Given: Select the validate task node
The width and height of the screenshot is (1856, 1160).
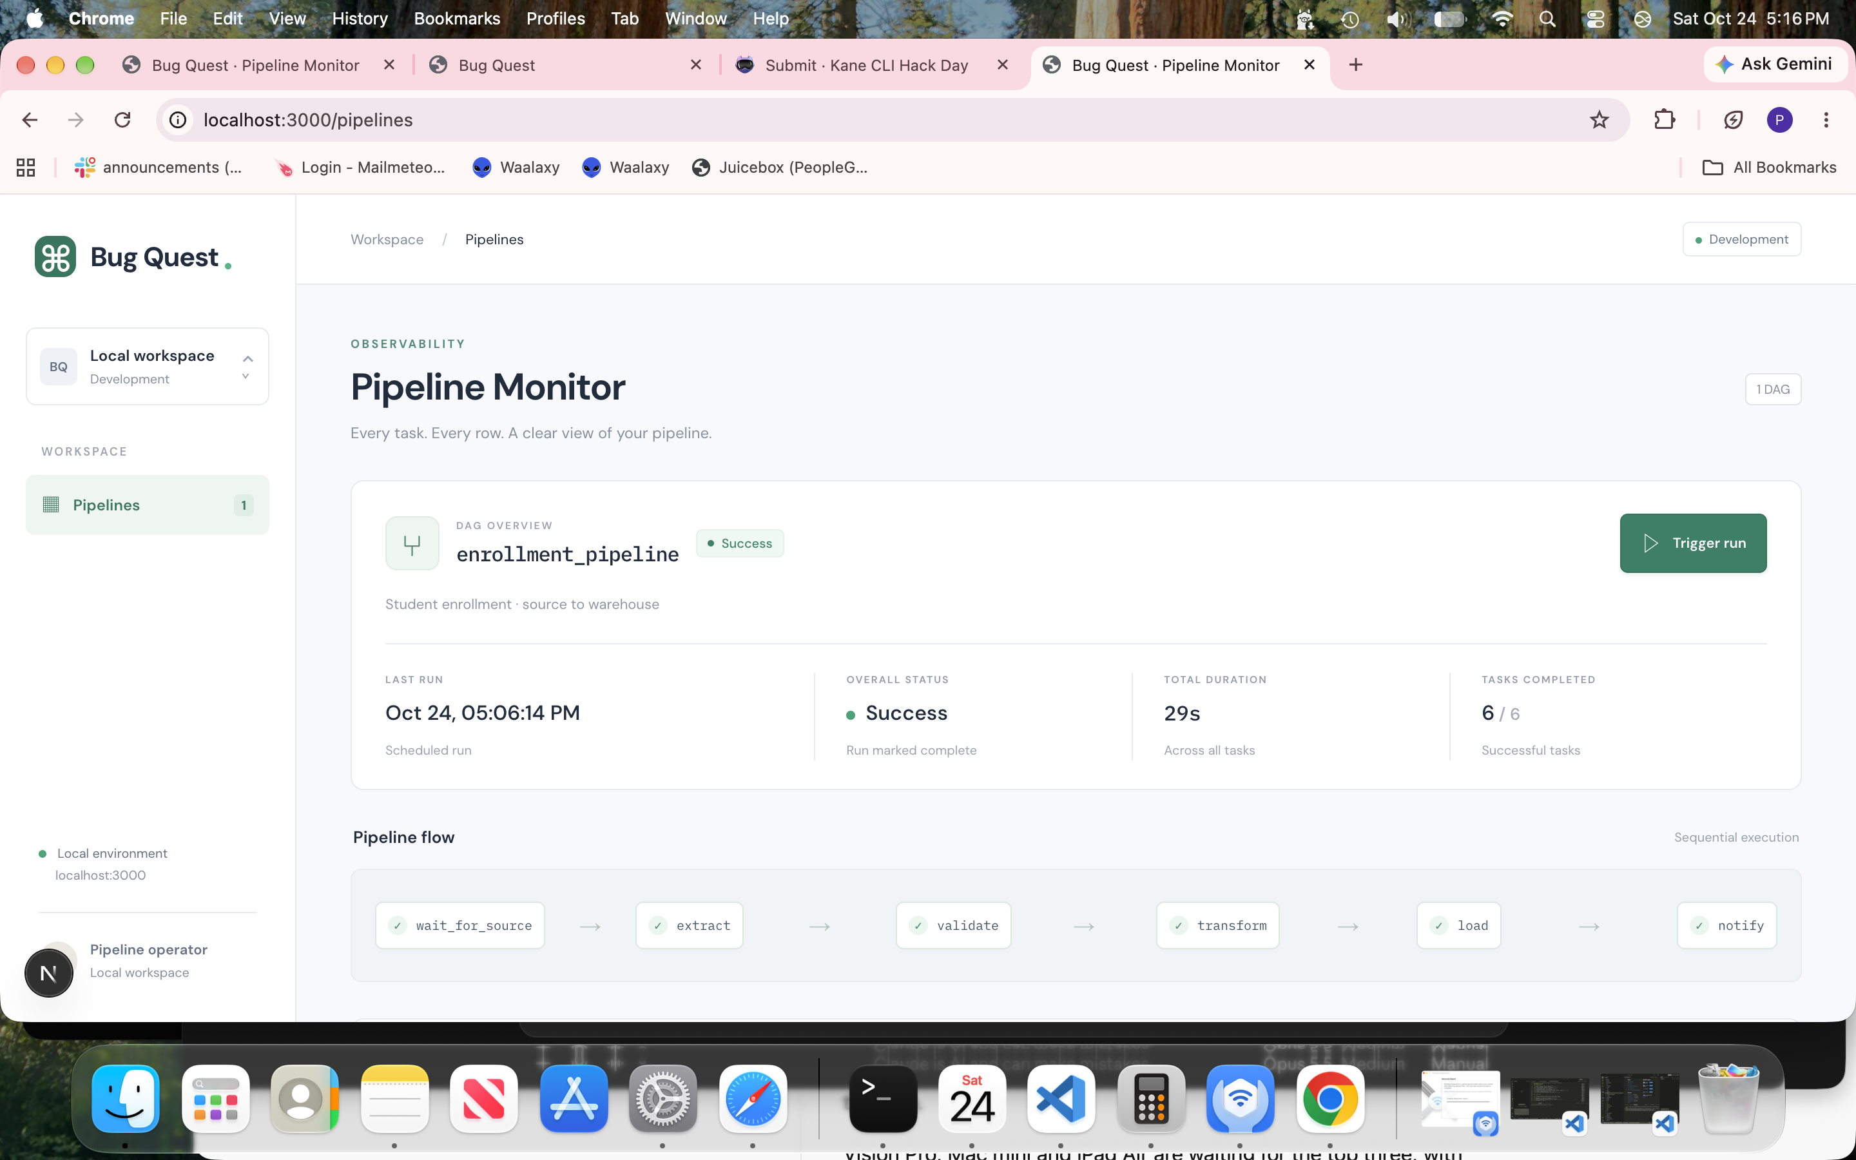Looking at the screenshot, I should click(x=953, y=925).
